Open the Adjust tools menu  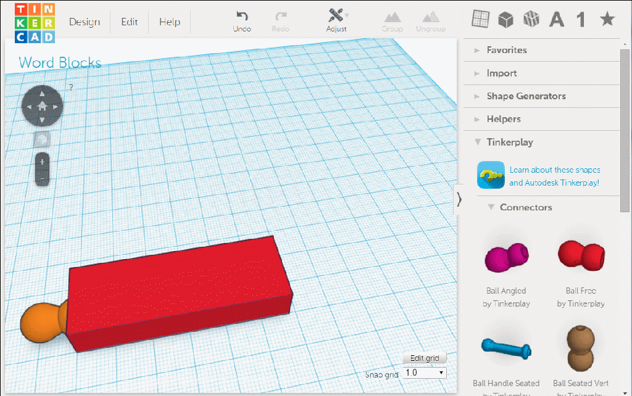tap(336, 20)
